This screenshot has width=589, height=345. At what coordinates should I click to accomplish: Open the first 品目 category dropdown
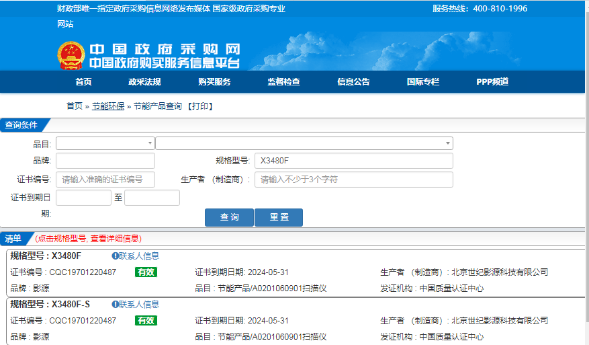[x=105, y=143]
